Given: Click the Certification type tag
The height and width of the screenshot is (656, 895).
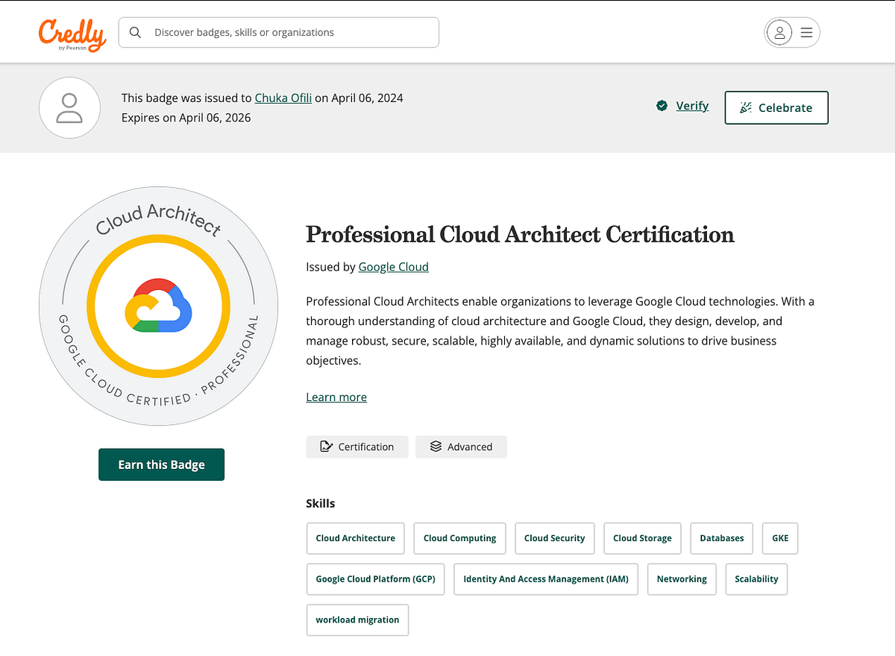Looking at the screenshot, I should pyautogui.click(x=357, y=447).
